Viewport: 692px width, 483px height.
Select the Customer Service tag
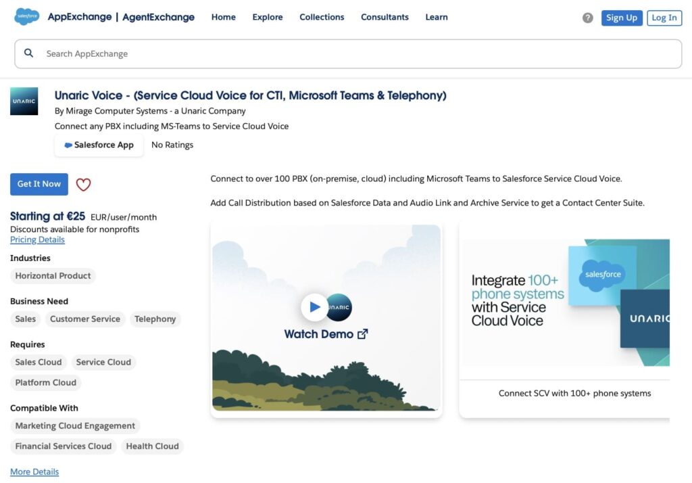pyautogui.click(x=84, y=319)
